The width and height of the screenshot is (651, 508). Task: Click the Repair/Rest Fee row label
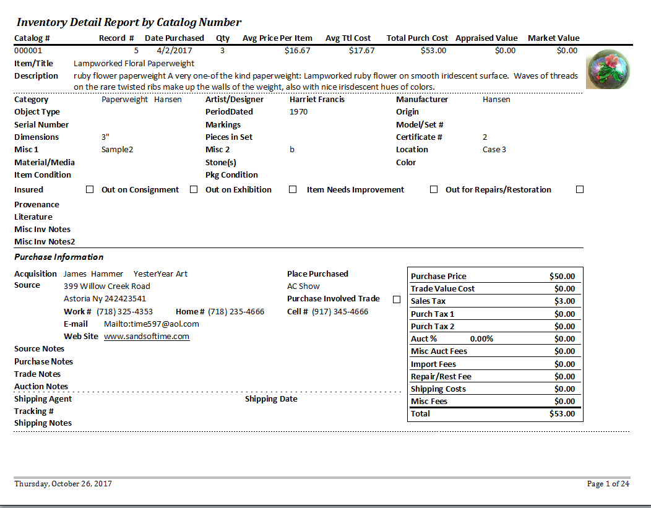pyautogui.click(x=441, y=377)
